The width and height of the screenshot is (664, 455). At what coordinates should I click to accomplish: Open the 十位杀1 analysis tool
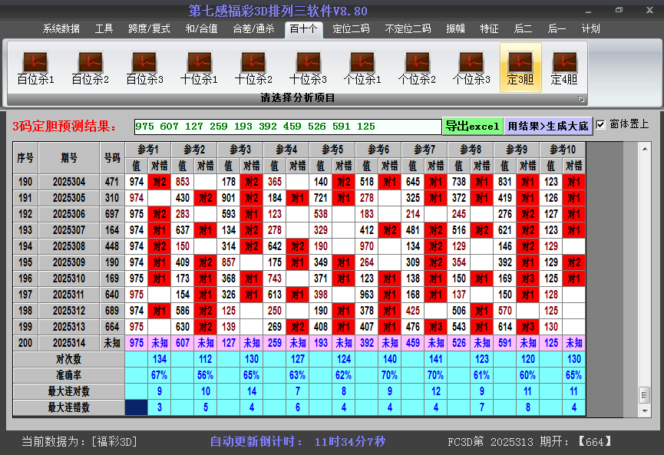tap(199, 68)
